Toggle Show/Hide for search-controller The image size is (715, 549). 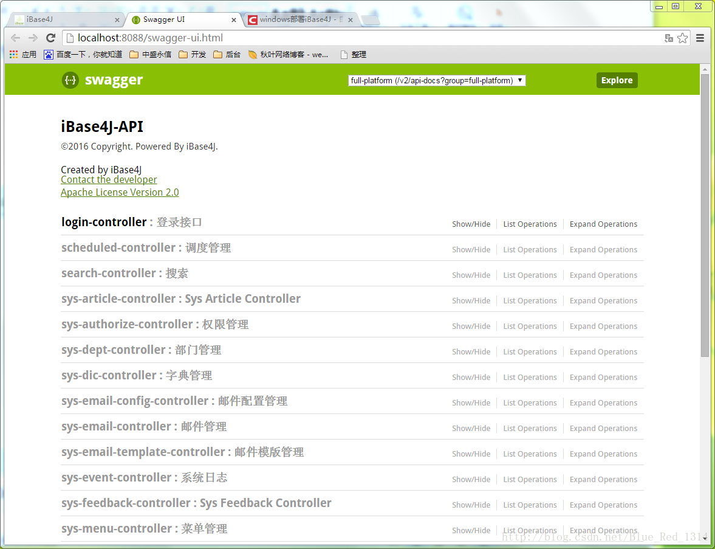(471, 275)
